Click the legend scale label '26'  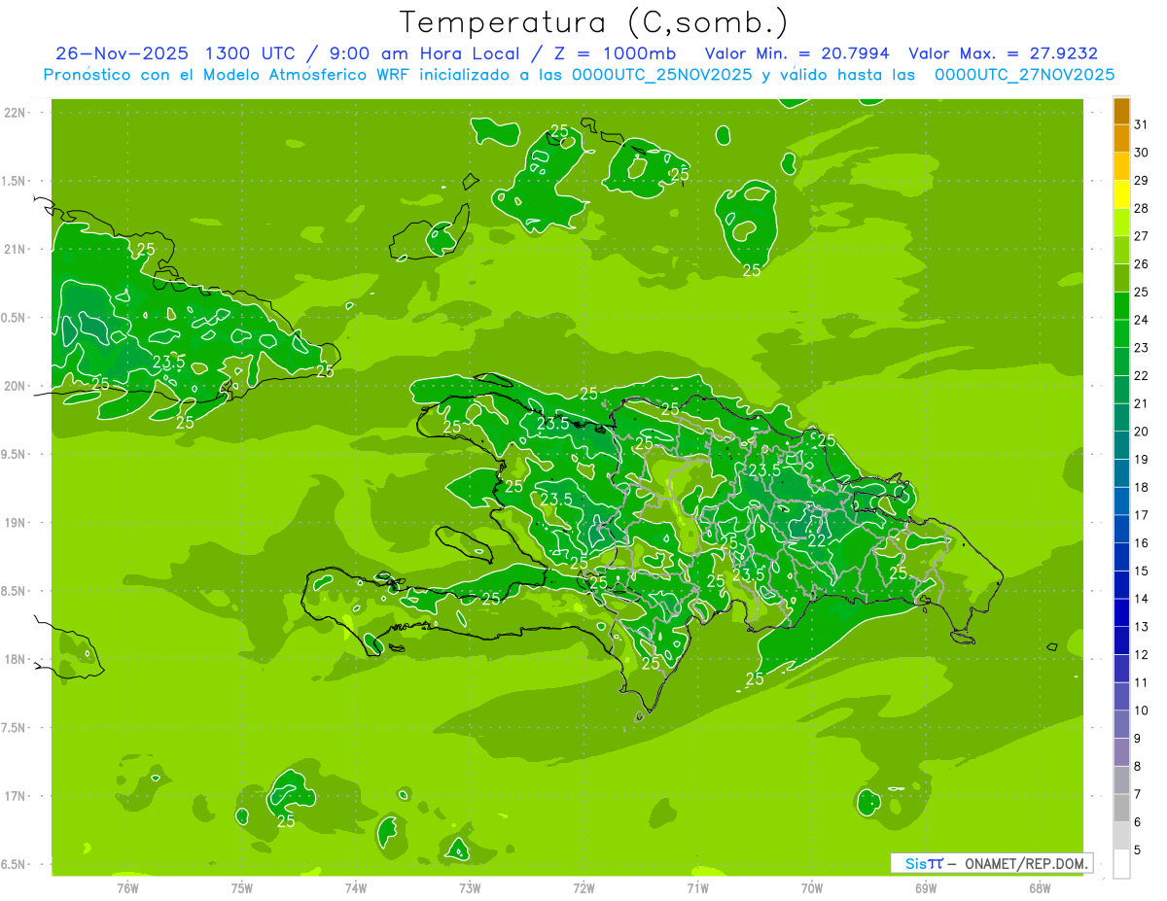tap(1142, 264)
